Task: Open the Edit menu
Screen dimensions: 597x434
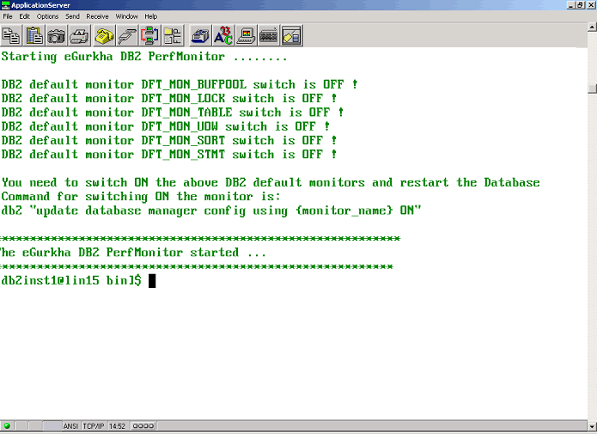Action: point(24,16)
